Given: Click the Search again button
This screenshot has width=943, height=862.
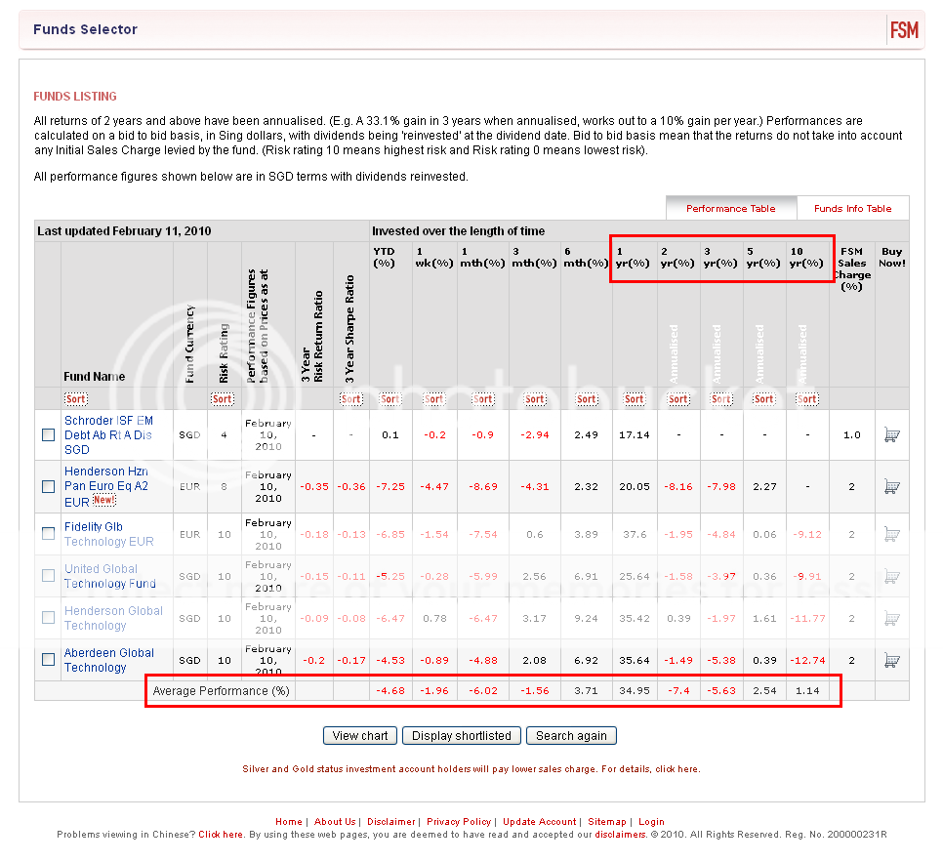Looking at the screenshot, I should coord(571,736).
